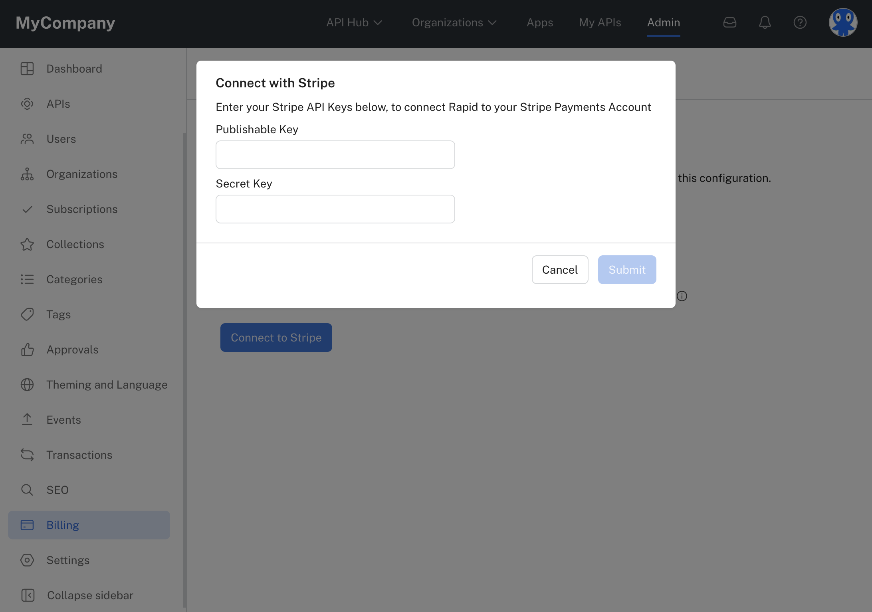
Task: Click the Connect to Stripe button
Action: pyautogui.click(x=276, y=338)
